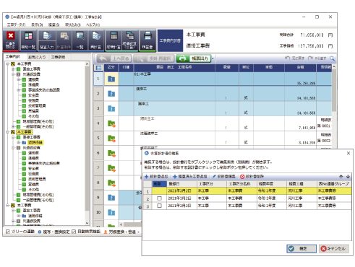Confirm the dialog with the 確定 button

(301, 249)
